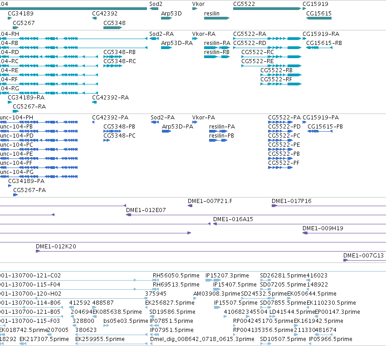Click the CG5522-RF transcript label
The width and height of the screenshot is (386, 346).
point(276,79)
